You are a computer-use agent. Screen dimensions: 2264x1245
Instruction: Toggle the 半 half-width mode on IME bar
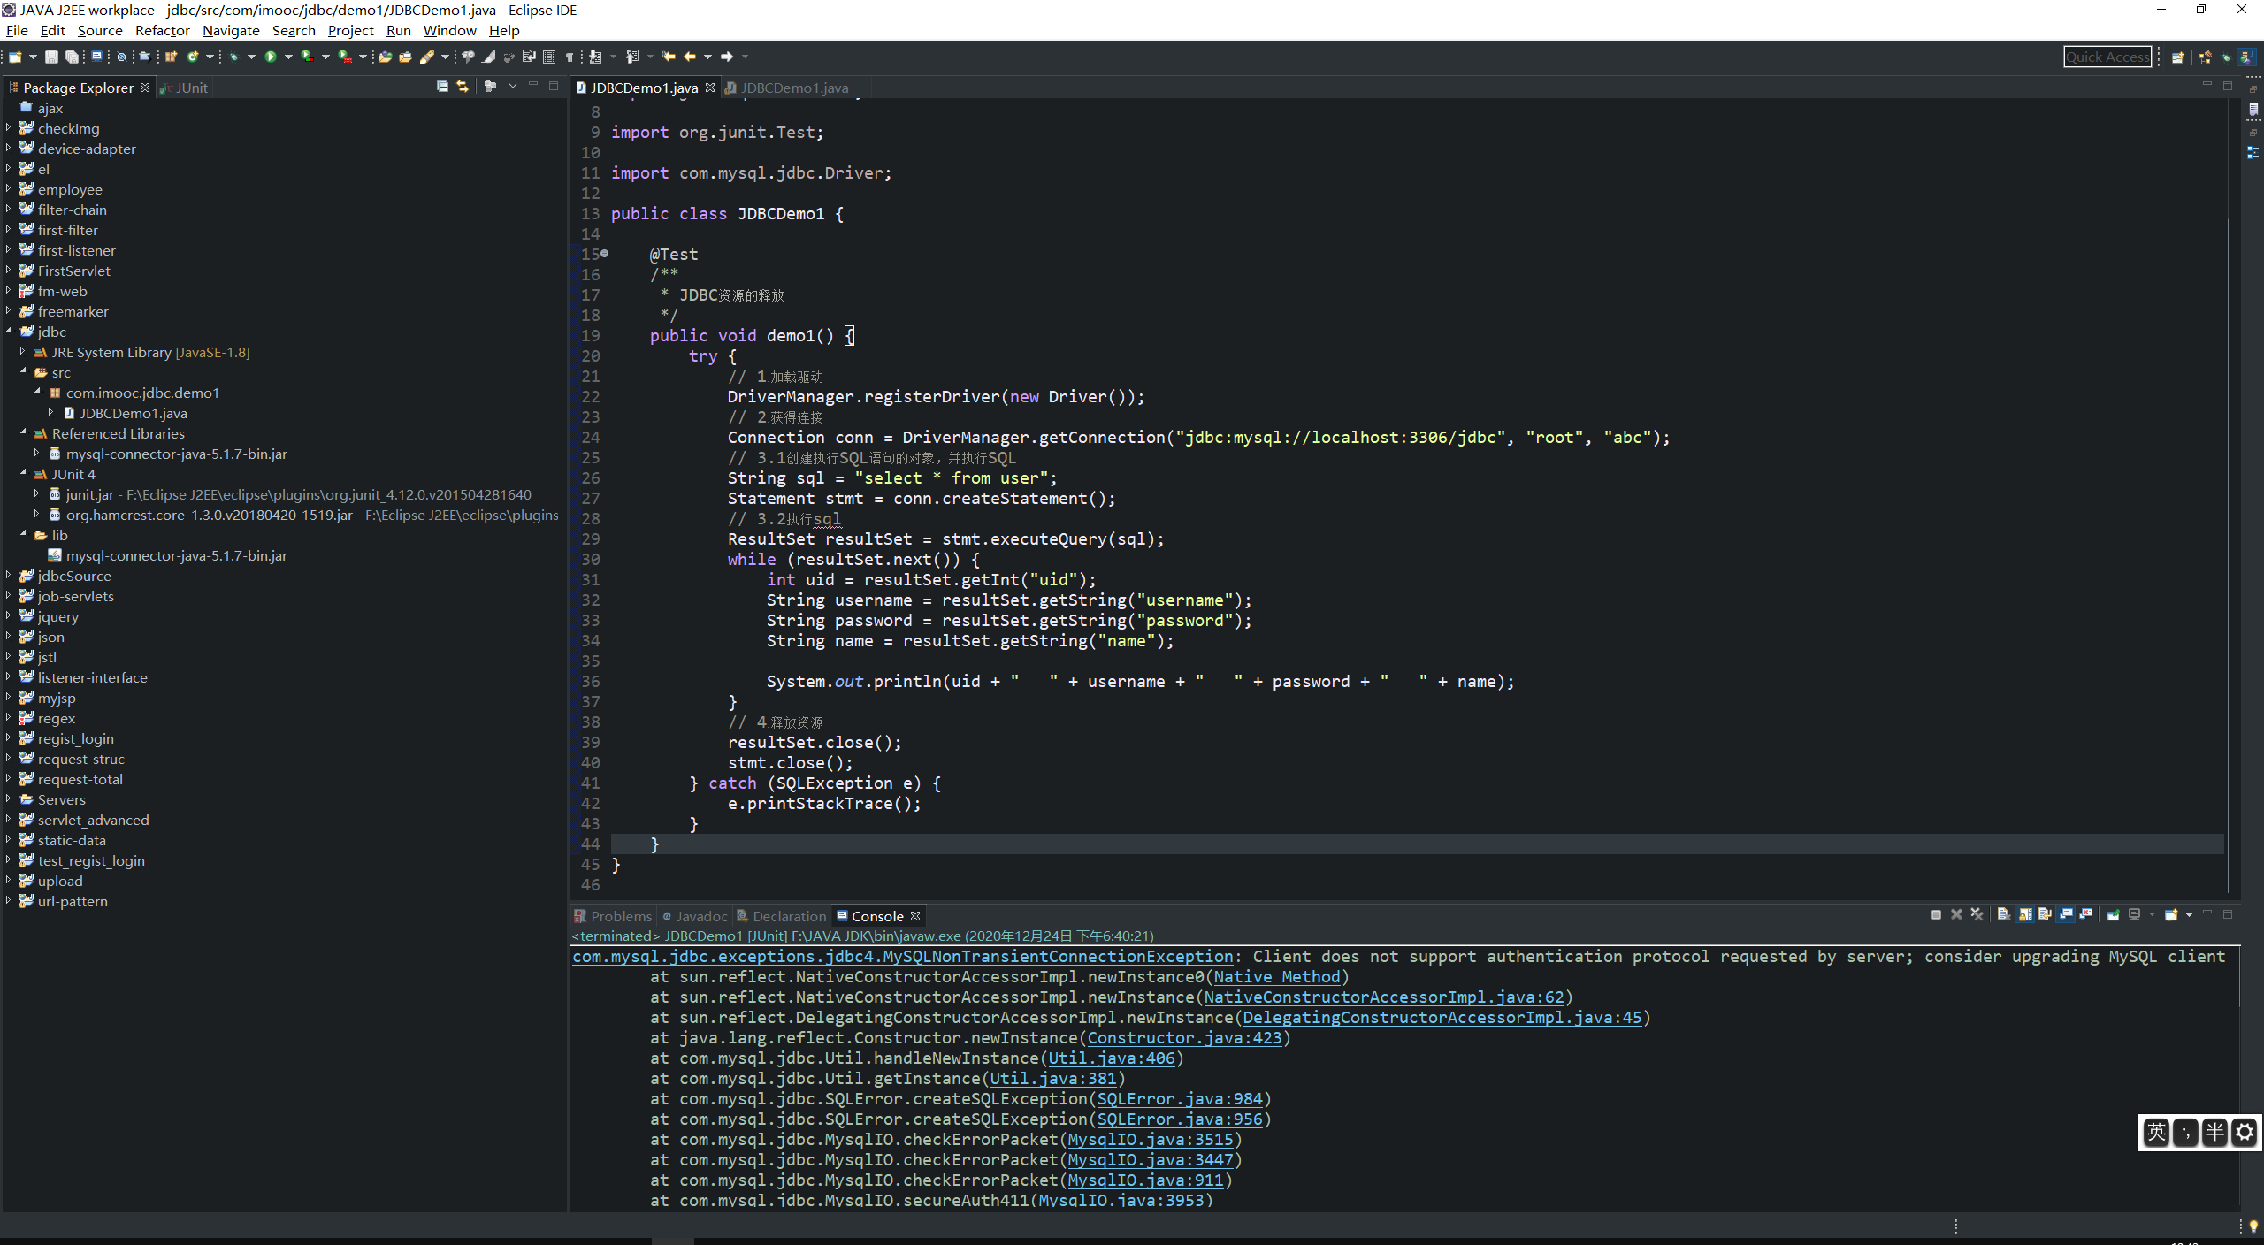click(2215, 1132)
